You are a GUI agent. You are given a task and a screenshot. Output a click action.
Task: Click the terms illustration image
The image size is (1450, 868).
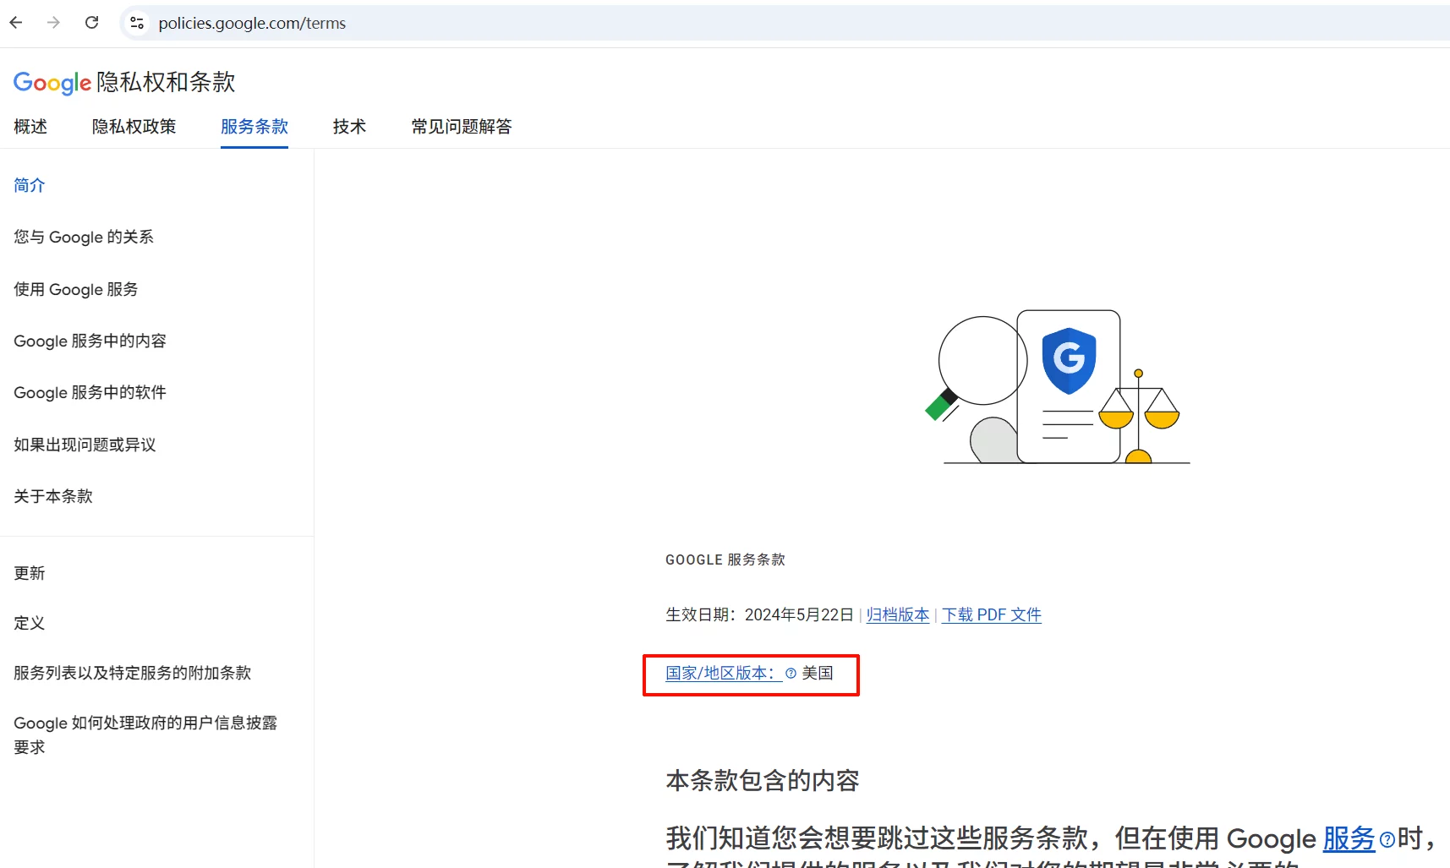(1057, 389)
